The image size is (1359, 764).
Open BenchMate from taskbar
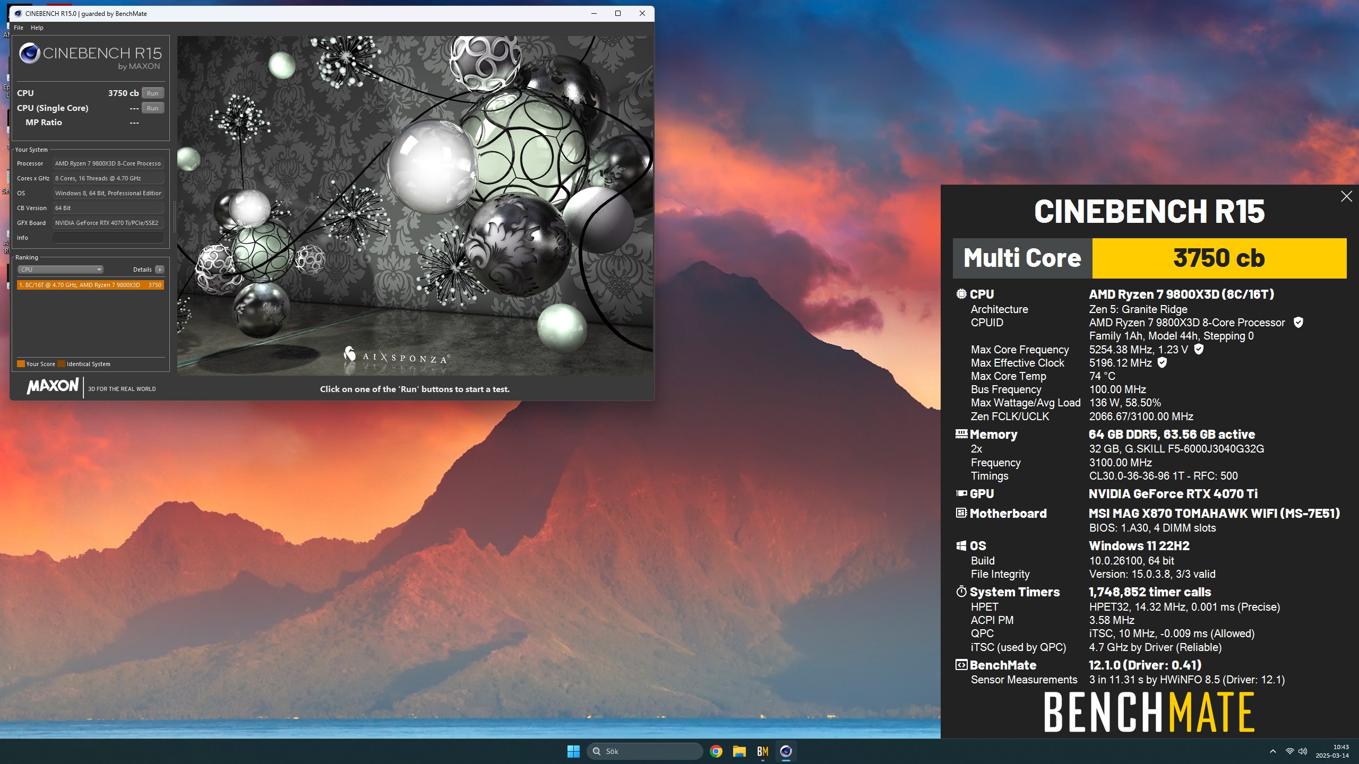763,751
